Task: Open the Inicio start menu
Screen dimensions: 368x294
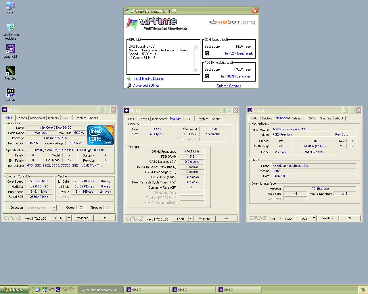Action: pos(14,290)
